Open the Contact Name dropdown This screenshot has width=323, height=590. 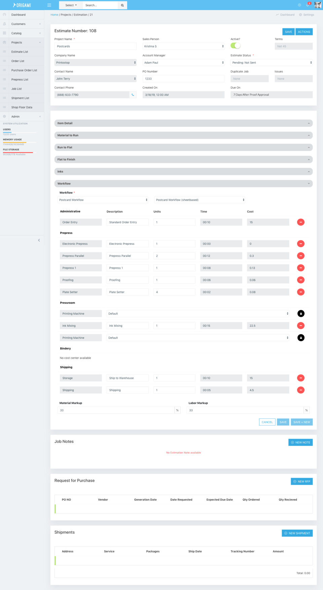tap(96, 79)
